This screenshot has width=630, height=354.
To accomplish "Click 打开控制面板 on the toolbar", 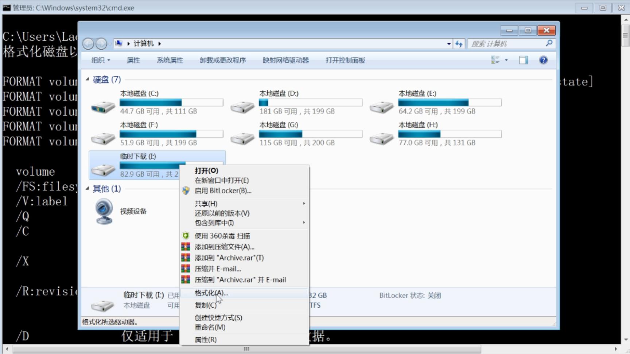I will [x=345, y=60].
